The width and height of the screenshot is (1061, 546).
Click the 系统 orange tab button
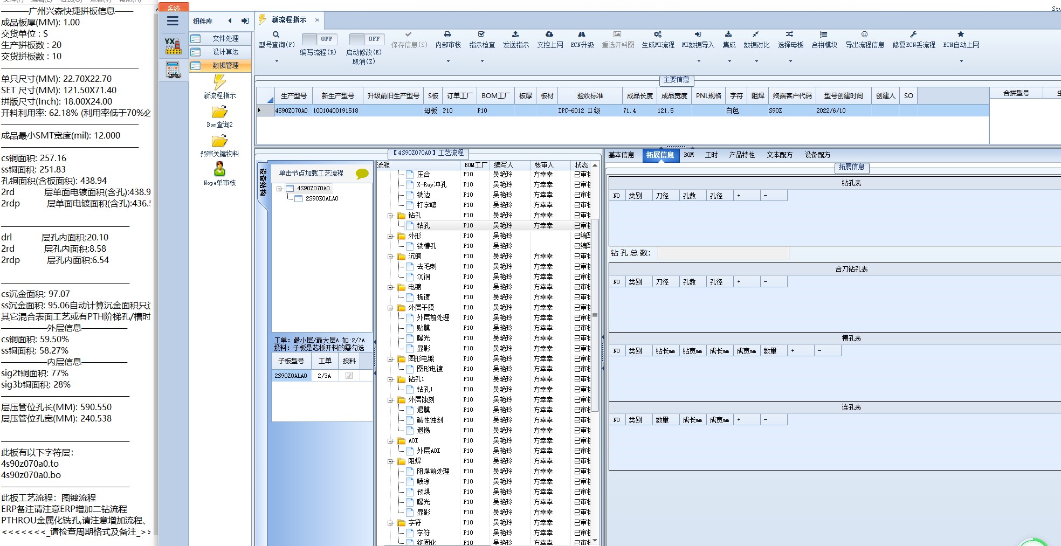tap(174, 8)
